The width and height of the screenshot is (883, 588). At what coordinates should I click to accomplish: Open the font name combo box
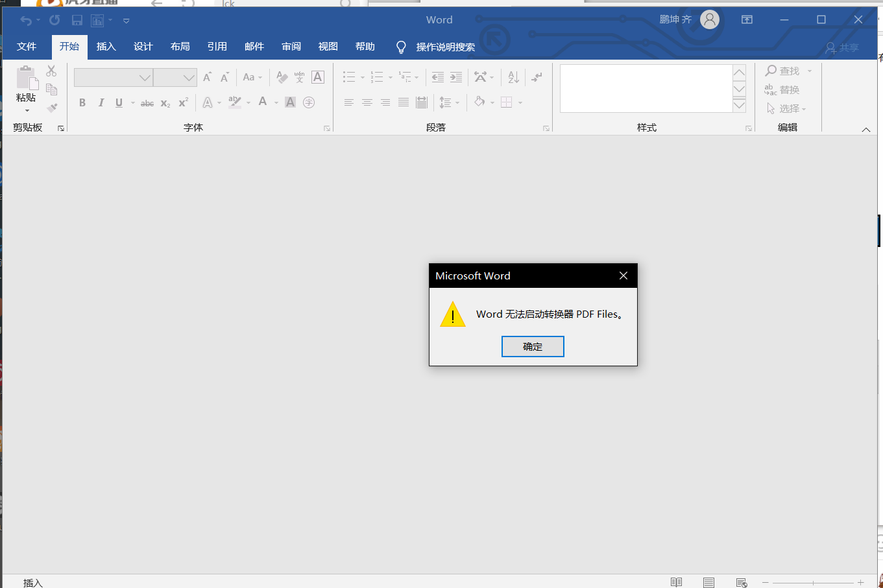(114, 78)
